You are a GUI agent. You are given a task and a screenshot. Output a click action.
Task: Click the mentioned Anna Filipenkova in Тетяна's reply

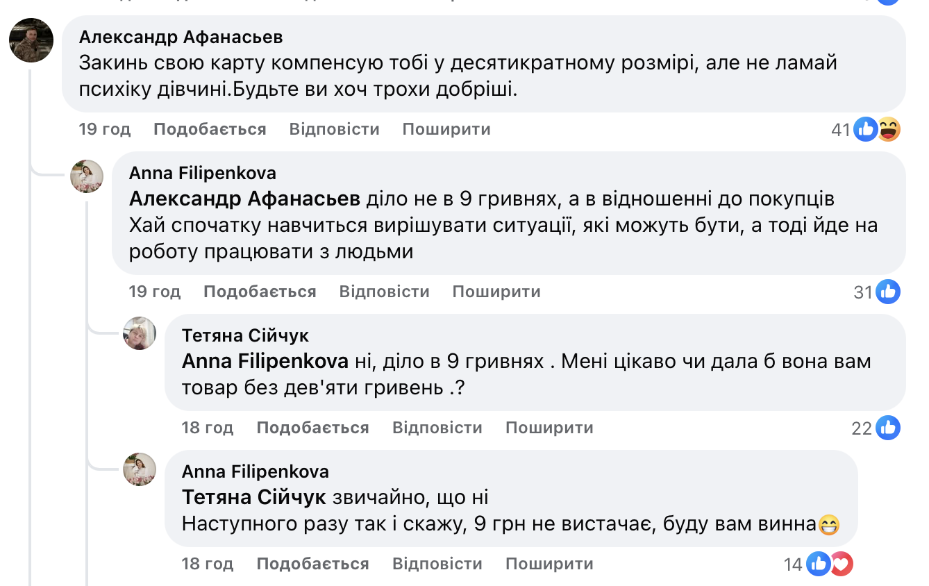point(265,362)
